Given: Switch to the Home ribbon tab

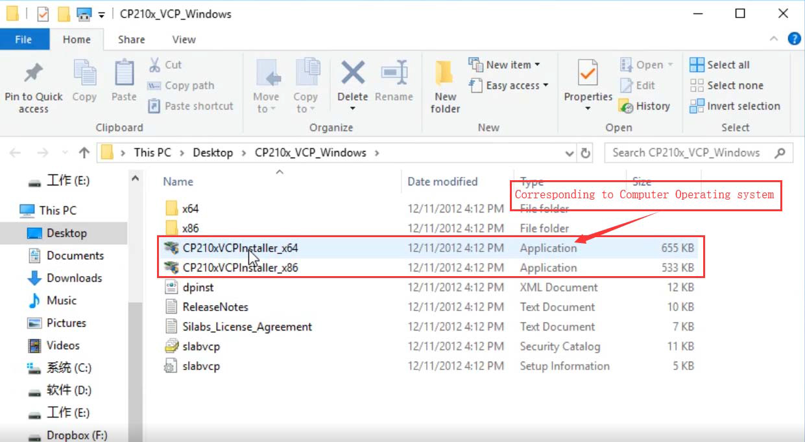Looking at the screenshot, I should tap(77, 40).
